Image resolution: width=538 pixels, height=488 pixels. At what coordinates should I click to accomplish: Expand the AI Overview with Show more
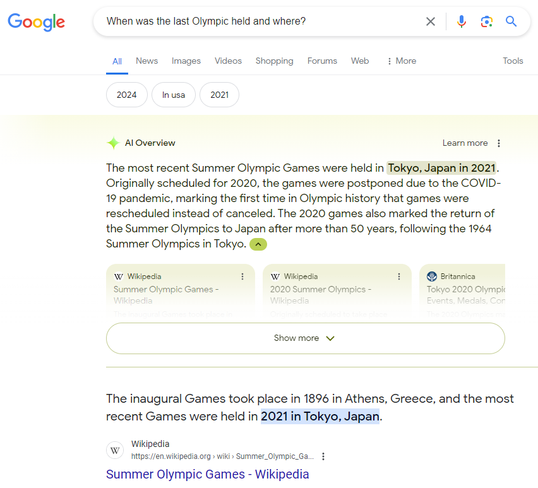306,338
